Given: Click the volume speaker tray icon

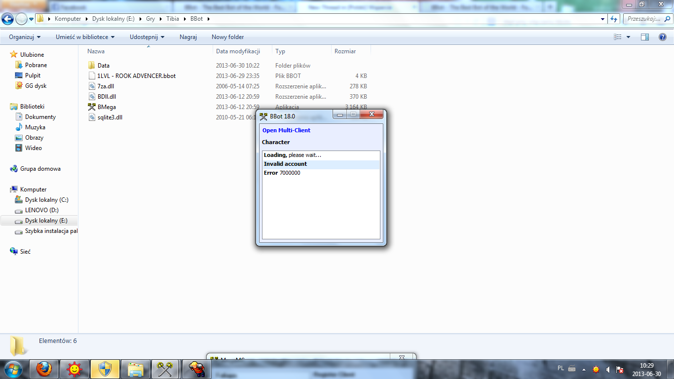Looking at the screenshot, I should [608, 369].
